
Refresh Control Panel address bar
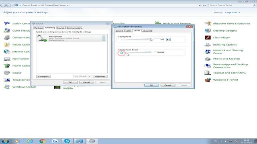coord(204,5)
